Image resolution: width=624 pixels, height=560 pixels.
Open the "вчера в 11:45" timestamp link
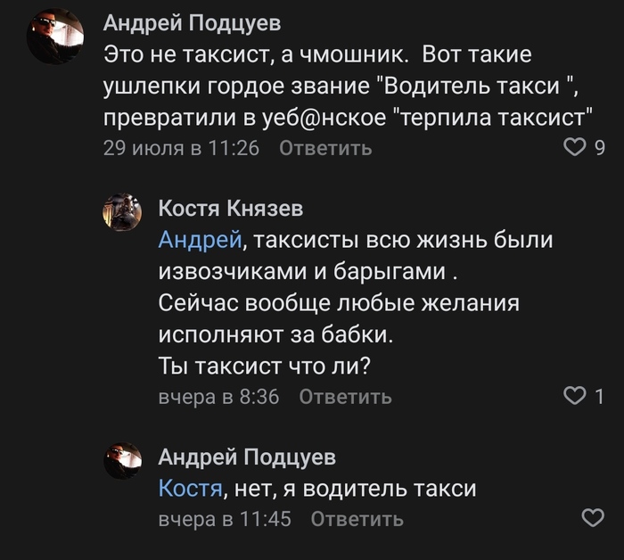point(225,519)
